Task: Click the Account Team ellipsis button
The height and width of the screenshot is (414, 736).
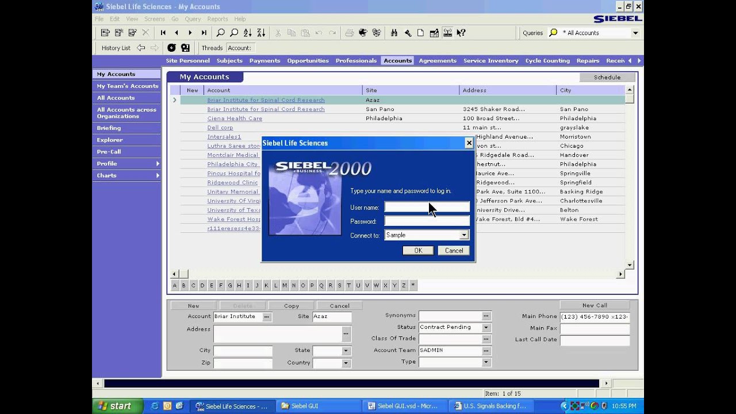Action: [486, 351]
